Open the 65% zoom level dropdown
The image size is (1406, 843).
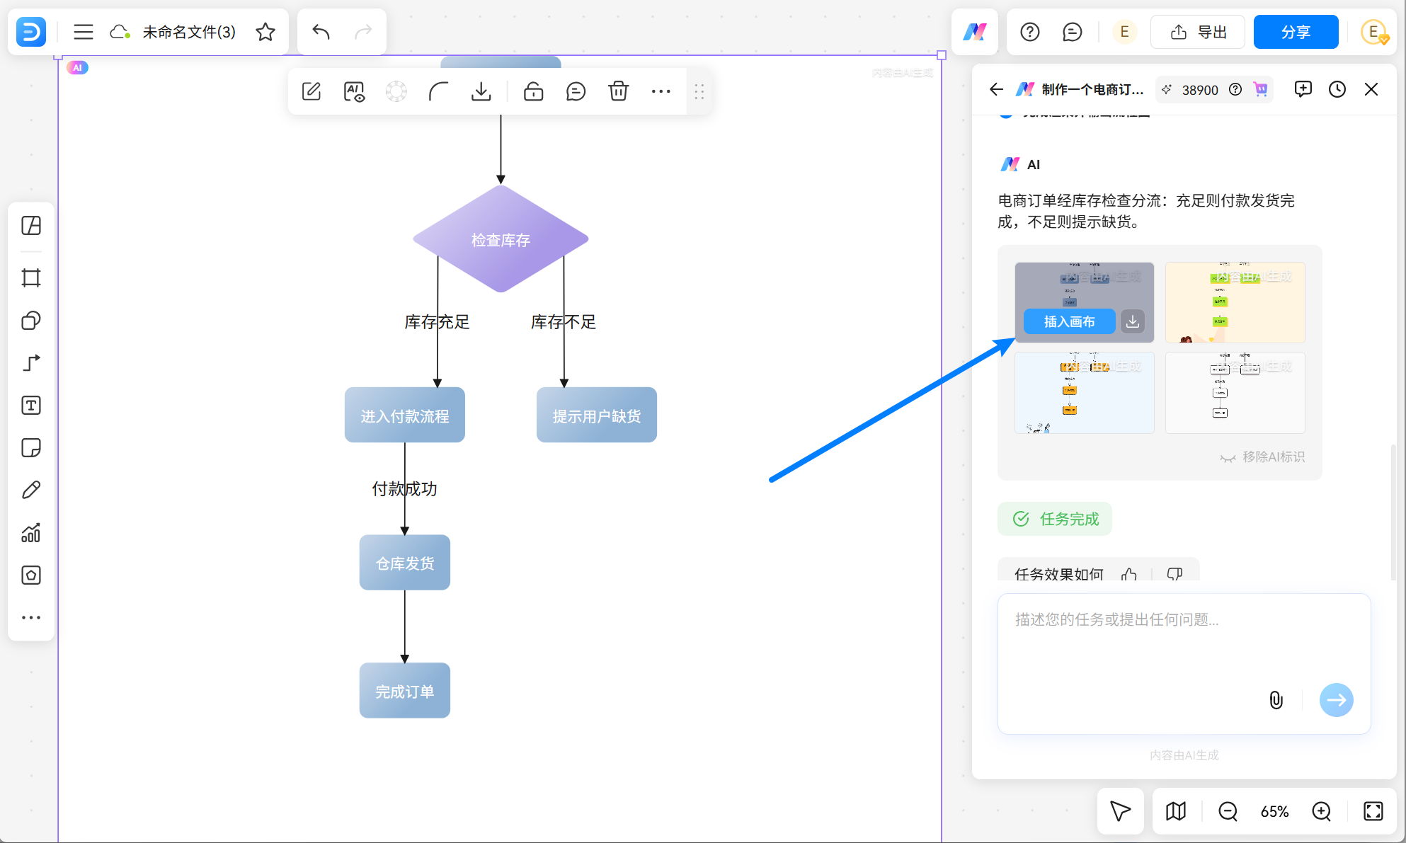1274,811
